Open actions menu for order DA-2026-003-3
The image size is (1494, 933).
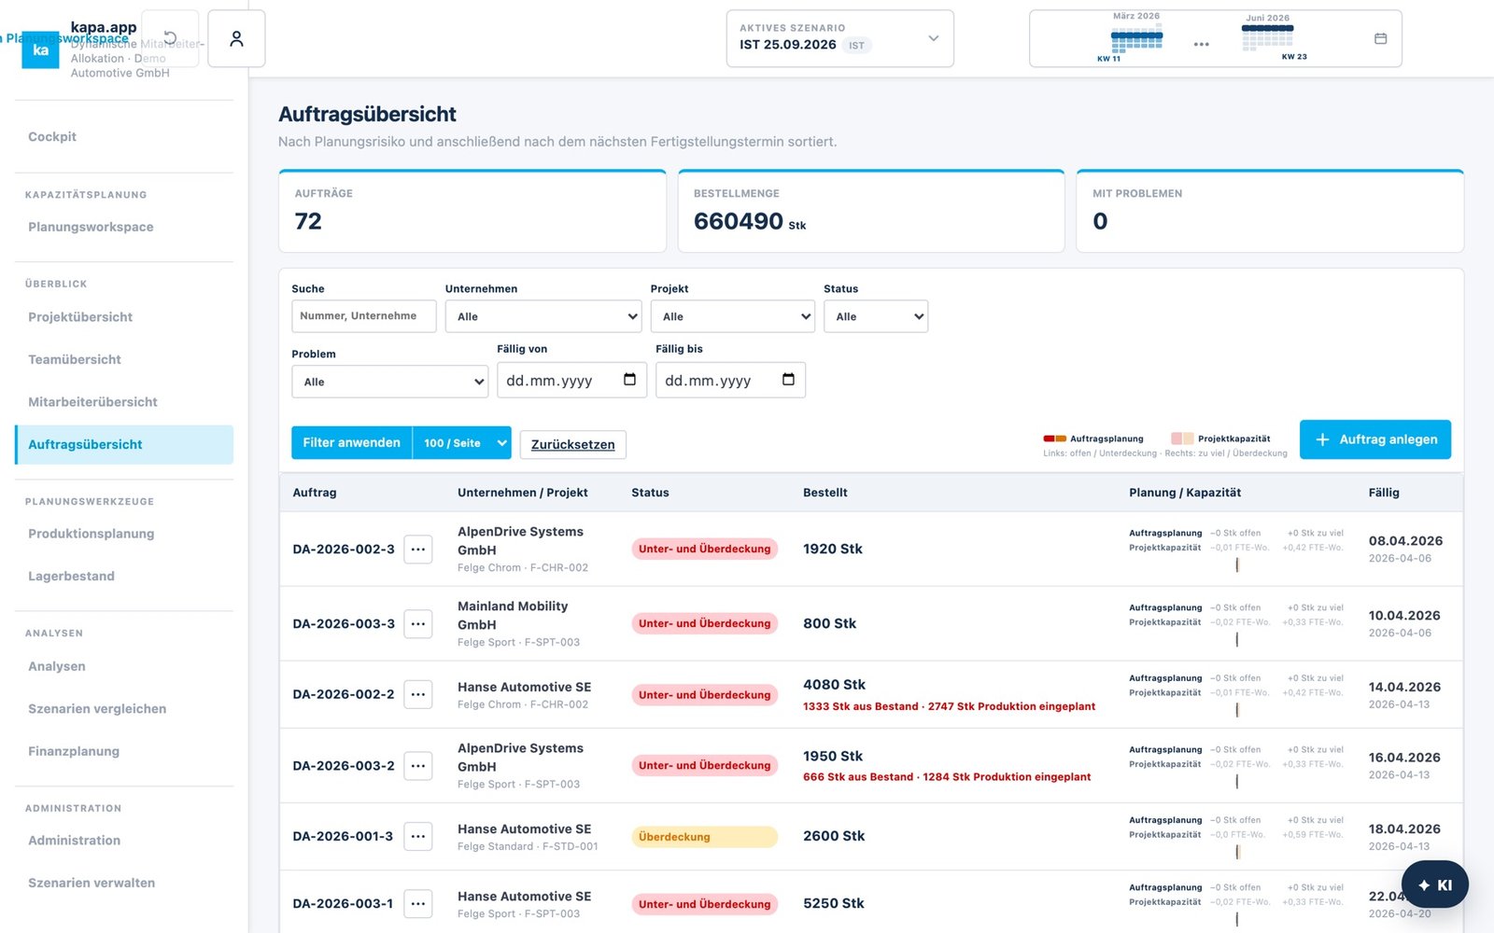pyautogui.click(x=418, y=623)
